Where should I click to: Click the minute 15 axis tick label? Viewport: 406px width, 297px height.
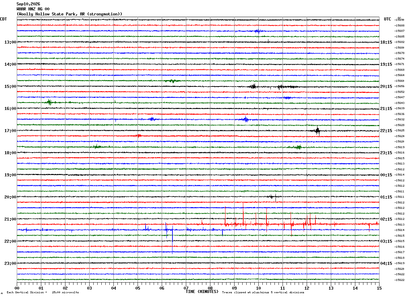pyautogui.click(x=379, y=288)
